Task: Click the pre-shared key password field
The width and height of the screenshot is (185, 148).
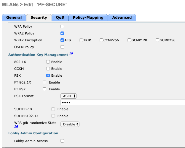Action: [x=123, y=102]
